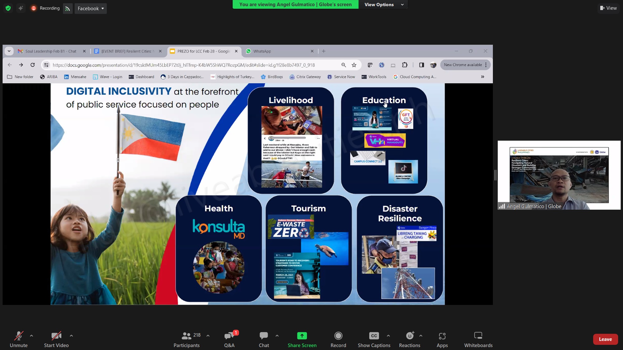Open Citrix Gateway bookmark

tap(305, 77)
